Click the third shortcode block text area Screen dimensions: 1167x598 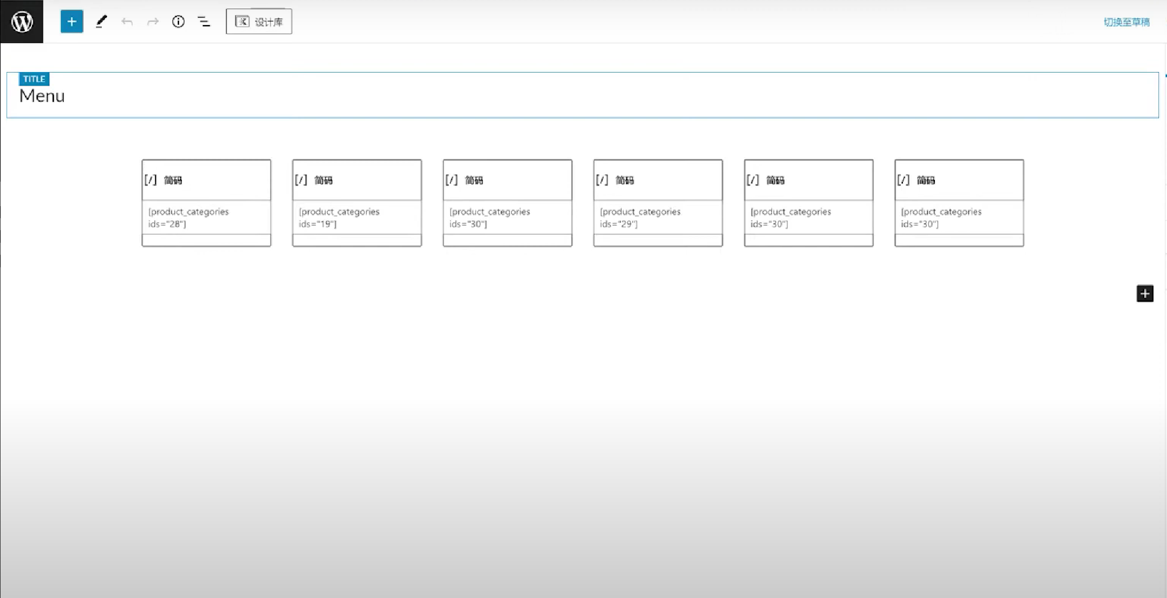[x=507, y=218]
